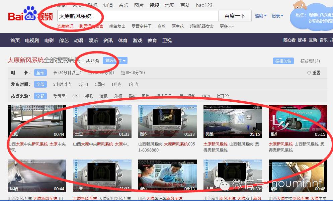Expand site sources with 展开>>
Viewport: 333px width, 201px height.
click(223, 96)
